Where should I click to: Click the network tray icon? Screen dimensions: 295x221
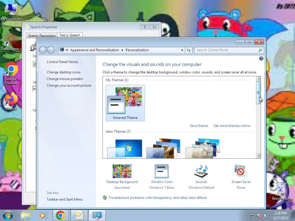252,216
